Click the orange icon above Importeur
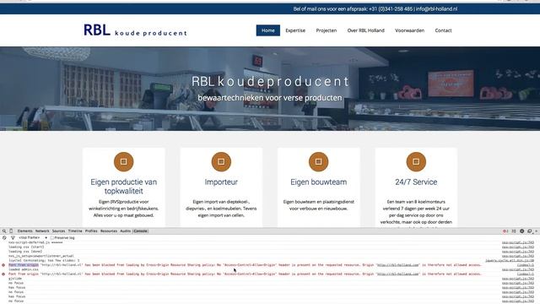The height and width of the screenshot is (304, 540). 221,161
